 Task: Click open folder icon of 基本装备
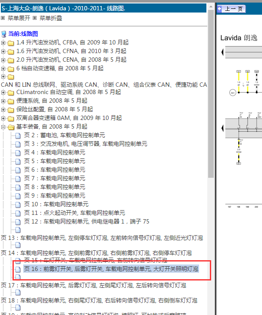point(11,127)
